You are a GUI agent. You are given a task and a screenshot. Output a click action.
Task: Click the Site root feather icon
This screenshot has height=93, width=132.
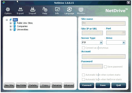[10, 20]
